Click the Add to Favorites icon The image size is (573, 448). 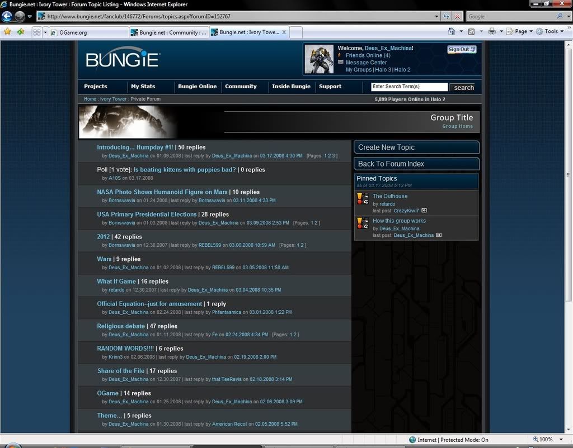click(21, 32)
